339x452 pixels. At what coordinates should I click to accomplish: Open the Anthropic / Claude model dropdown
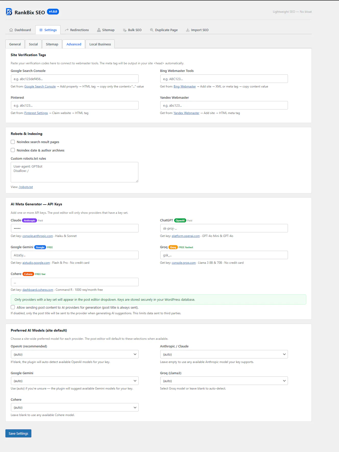(224, 354)
